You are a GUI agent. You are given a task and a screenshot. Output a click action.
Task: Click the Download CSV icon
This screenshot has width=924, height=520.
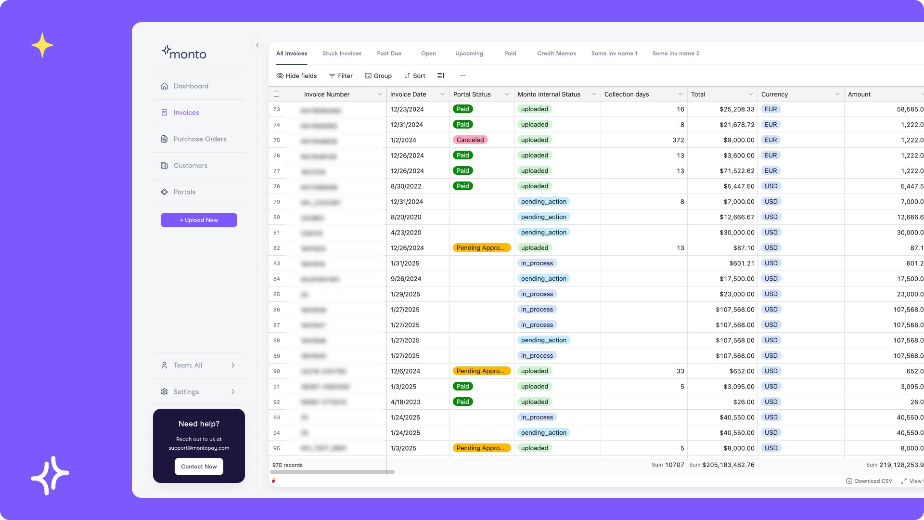849,481
